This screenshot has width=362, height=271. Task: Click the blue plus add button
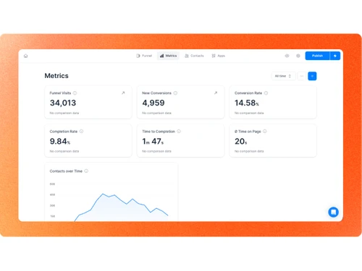coord(312,76)
